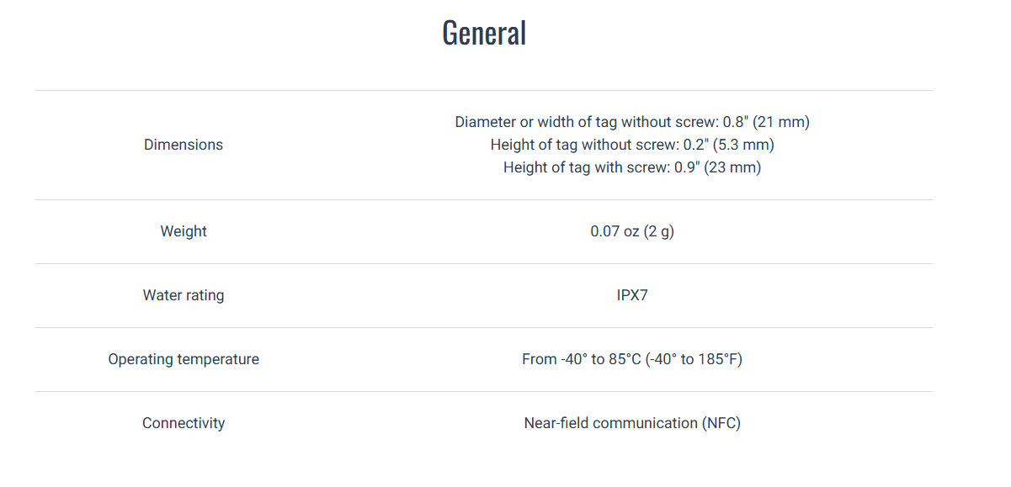Click the 'From -40° to 85°C' text
The height and width of the screenshot is (487, 1011).
(x=582, y=359)
